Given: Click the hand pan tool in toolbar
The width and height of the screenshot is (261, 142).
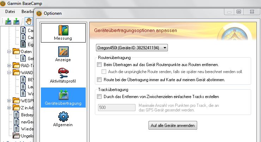Looking at the screenshot, I should coord(29,21).
